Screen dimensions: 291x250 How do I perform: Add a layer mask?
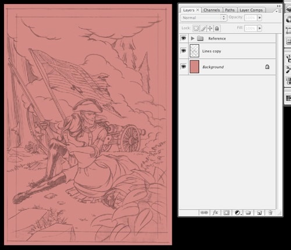[x=226, y=213]
